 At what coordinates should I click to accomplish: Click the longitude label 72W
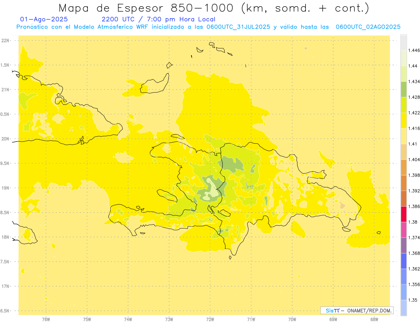(210, 319)
